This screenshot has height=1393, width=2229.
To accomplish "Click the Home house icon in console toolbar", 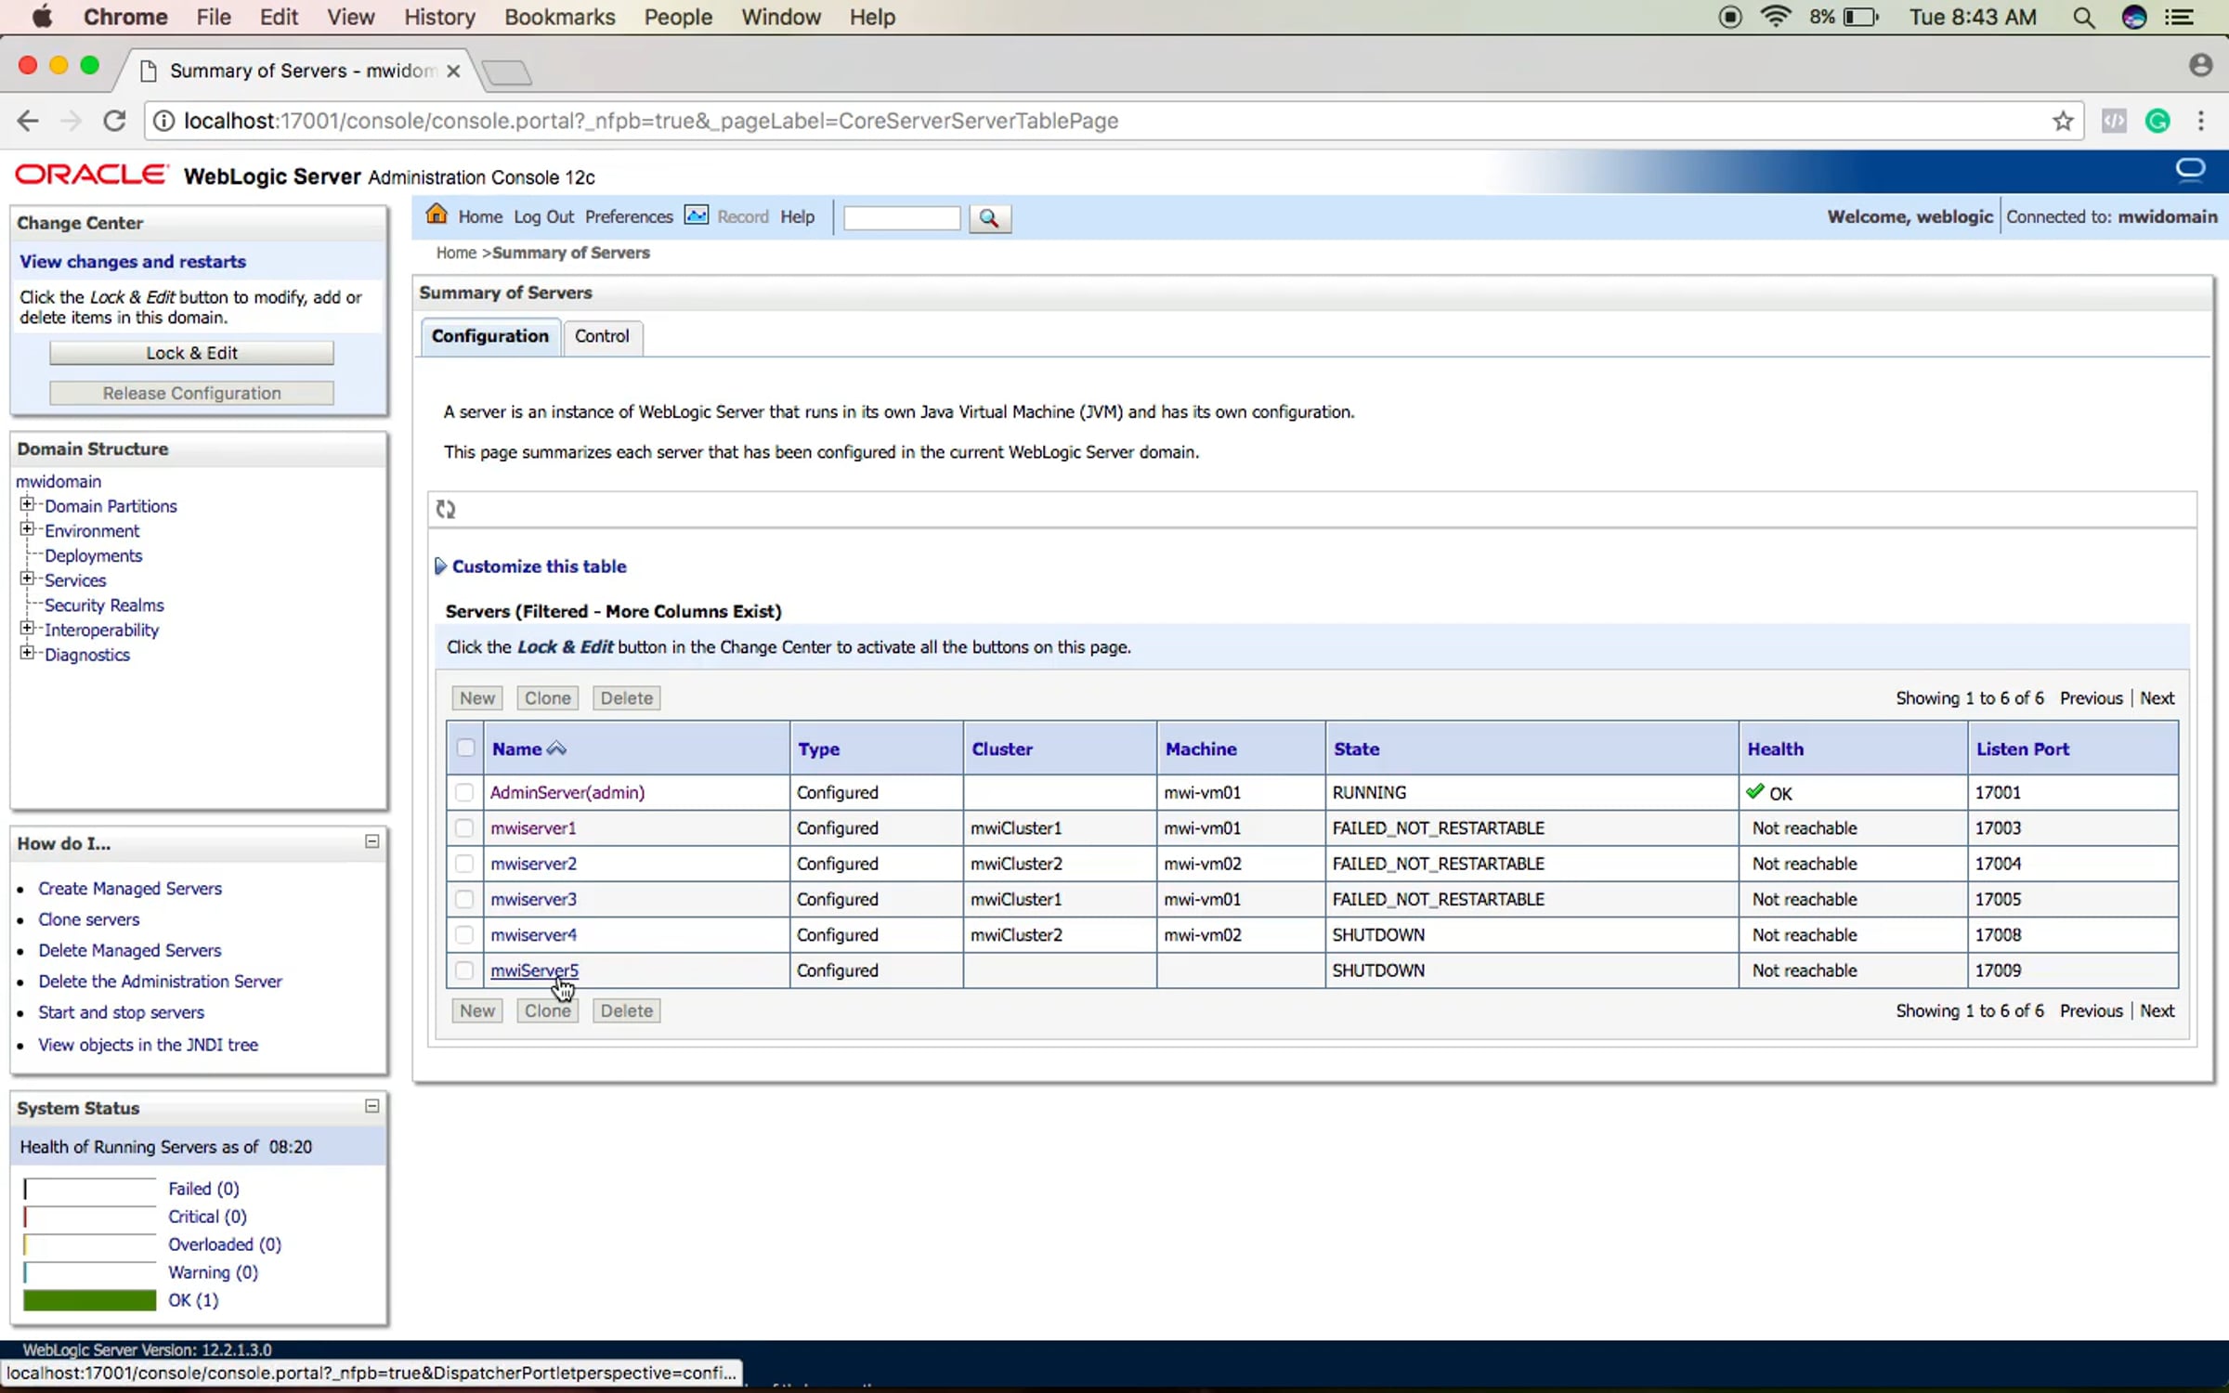I will 436,215.
